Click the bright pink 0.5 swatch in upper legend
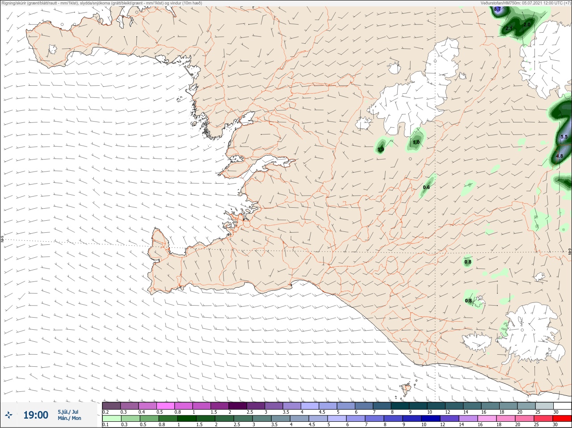The height and width of the screenshot is (428, 572). point(166,406)
